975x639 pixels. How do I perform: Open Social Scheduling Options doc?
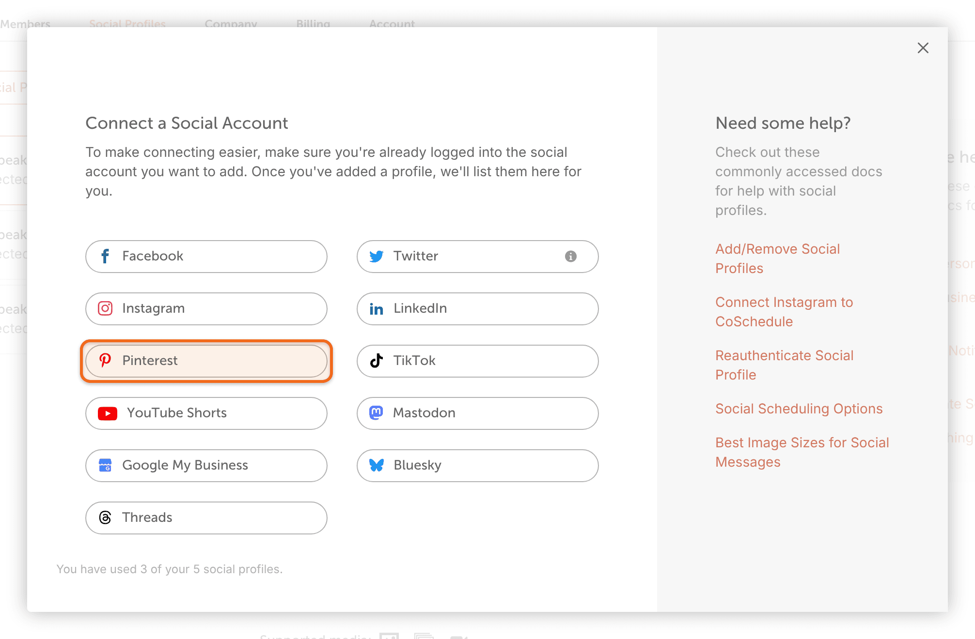pos(799,409)
